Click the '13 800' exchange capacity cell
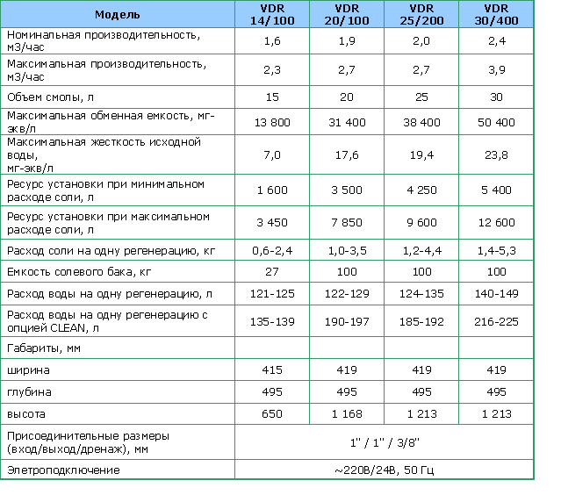The height and width of the screenshot is (495, 561). pos(272,122)
